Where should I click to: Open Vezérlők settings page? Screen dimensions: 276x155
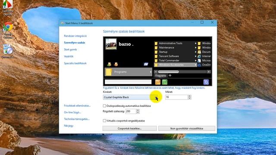[x=69, y=56]
